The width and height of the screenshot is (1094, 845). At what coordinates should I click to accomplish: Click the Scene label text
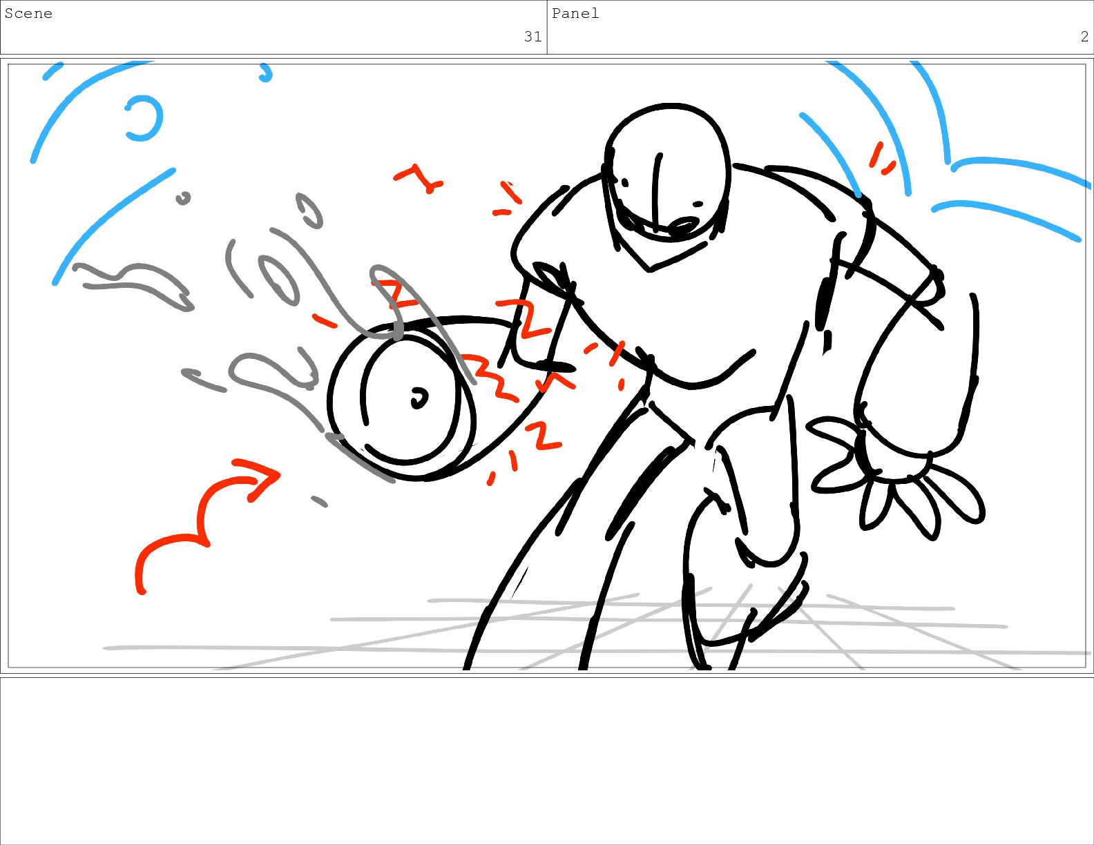[x=28, y=14]
